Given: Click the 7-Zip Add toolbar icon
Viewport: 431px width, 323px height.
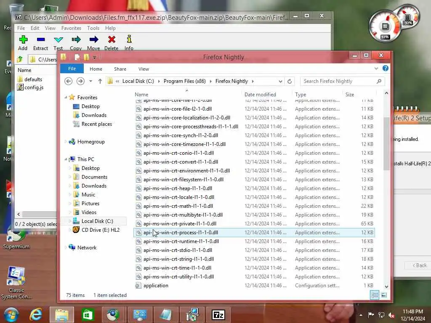Looking at the screenshot, I should coord(23,40).
